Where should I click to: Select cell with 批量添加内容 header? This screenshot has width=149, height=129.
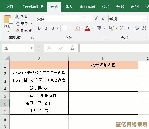coord(103,65)
